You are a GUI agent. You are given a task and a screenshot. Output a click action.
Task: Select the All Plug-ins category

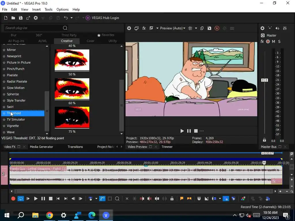16,41
